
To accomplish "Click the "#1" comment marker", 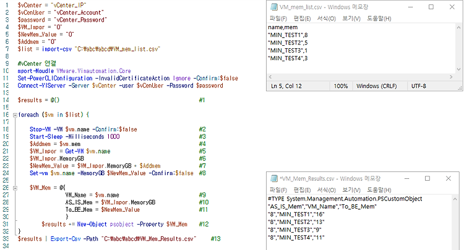I will (202, 100).
